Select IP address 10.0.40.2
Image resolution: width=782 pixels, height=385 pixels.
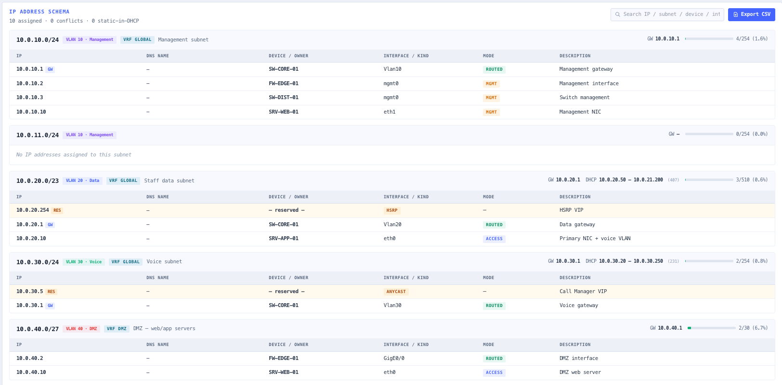(30, 359)
